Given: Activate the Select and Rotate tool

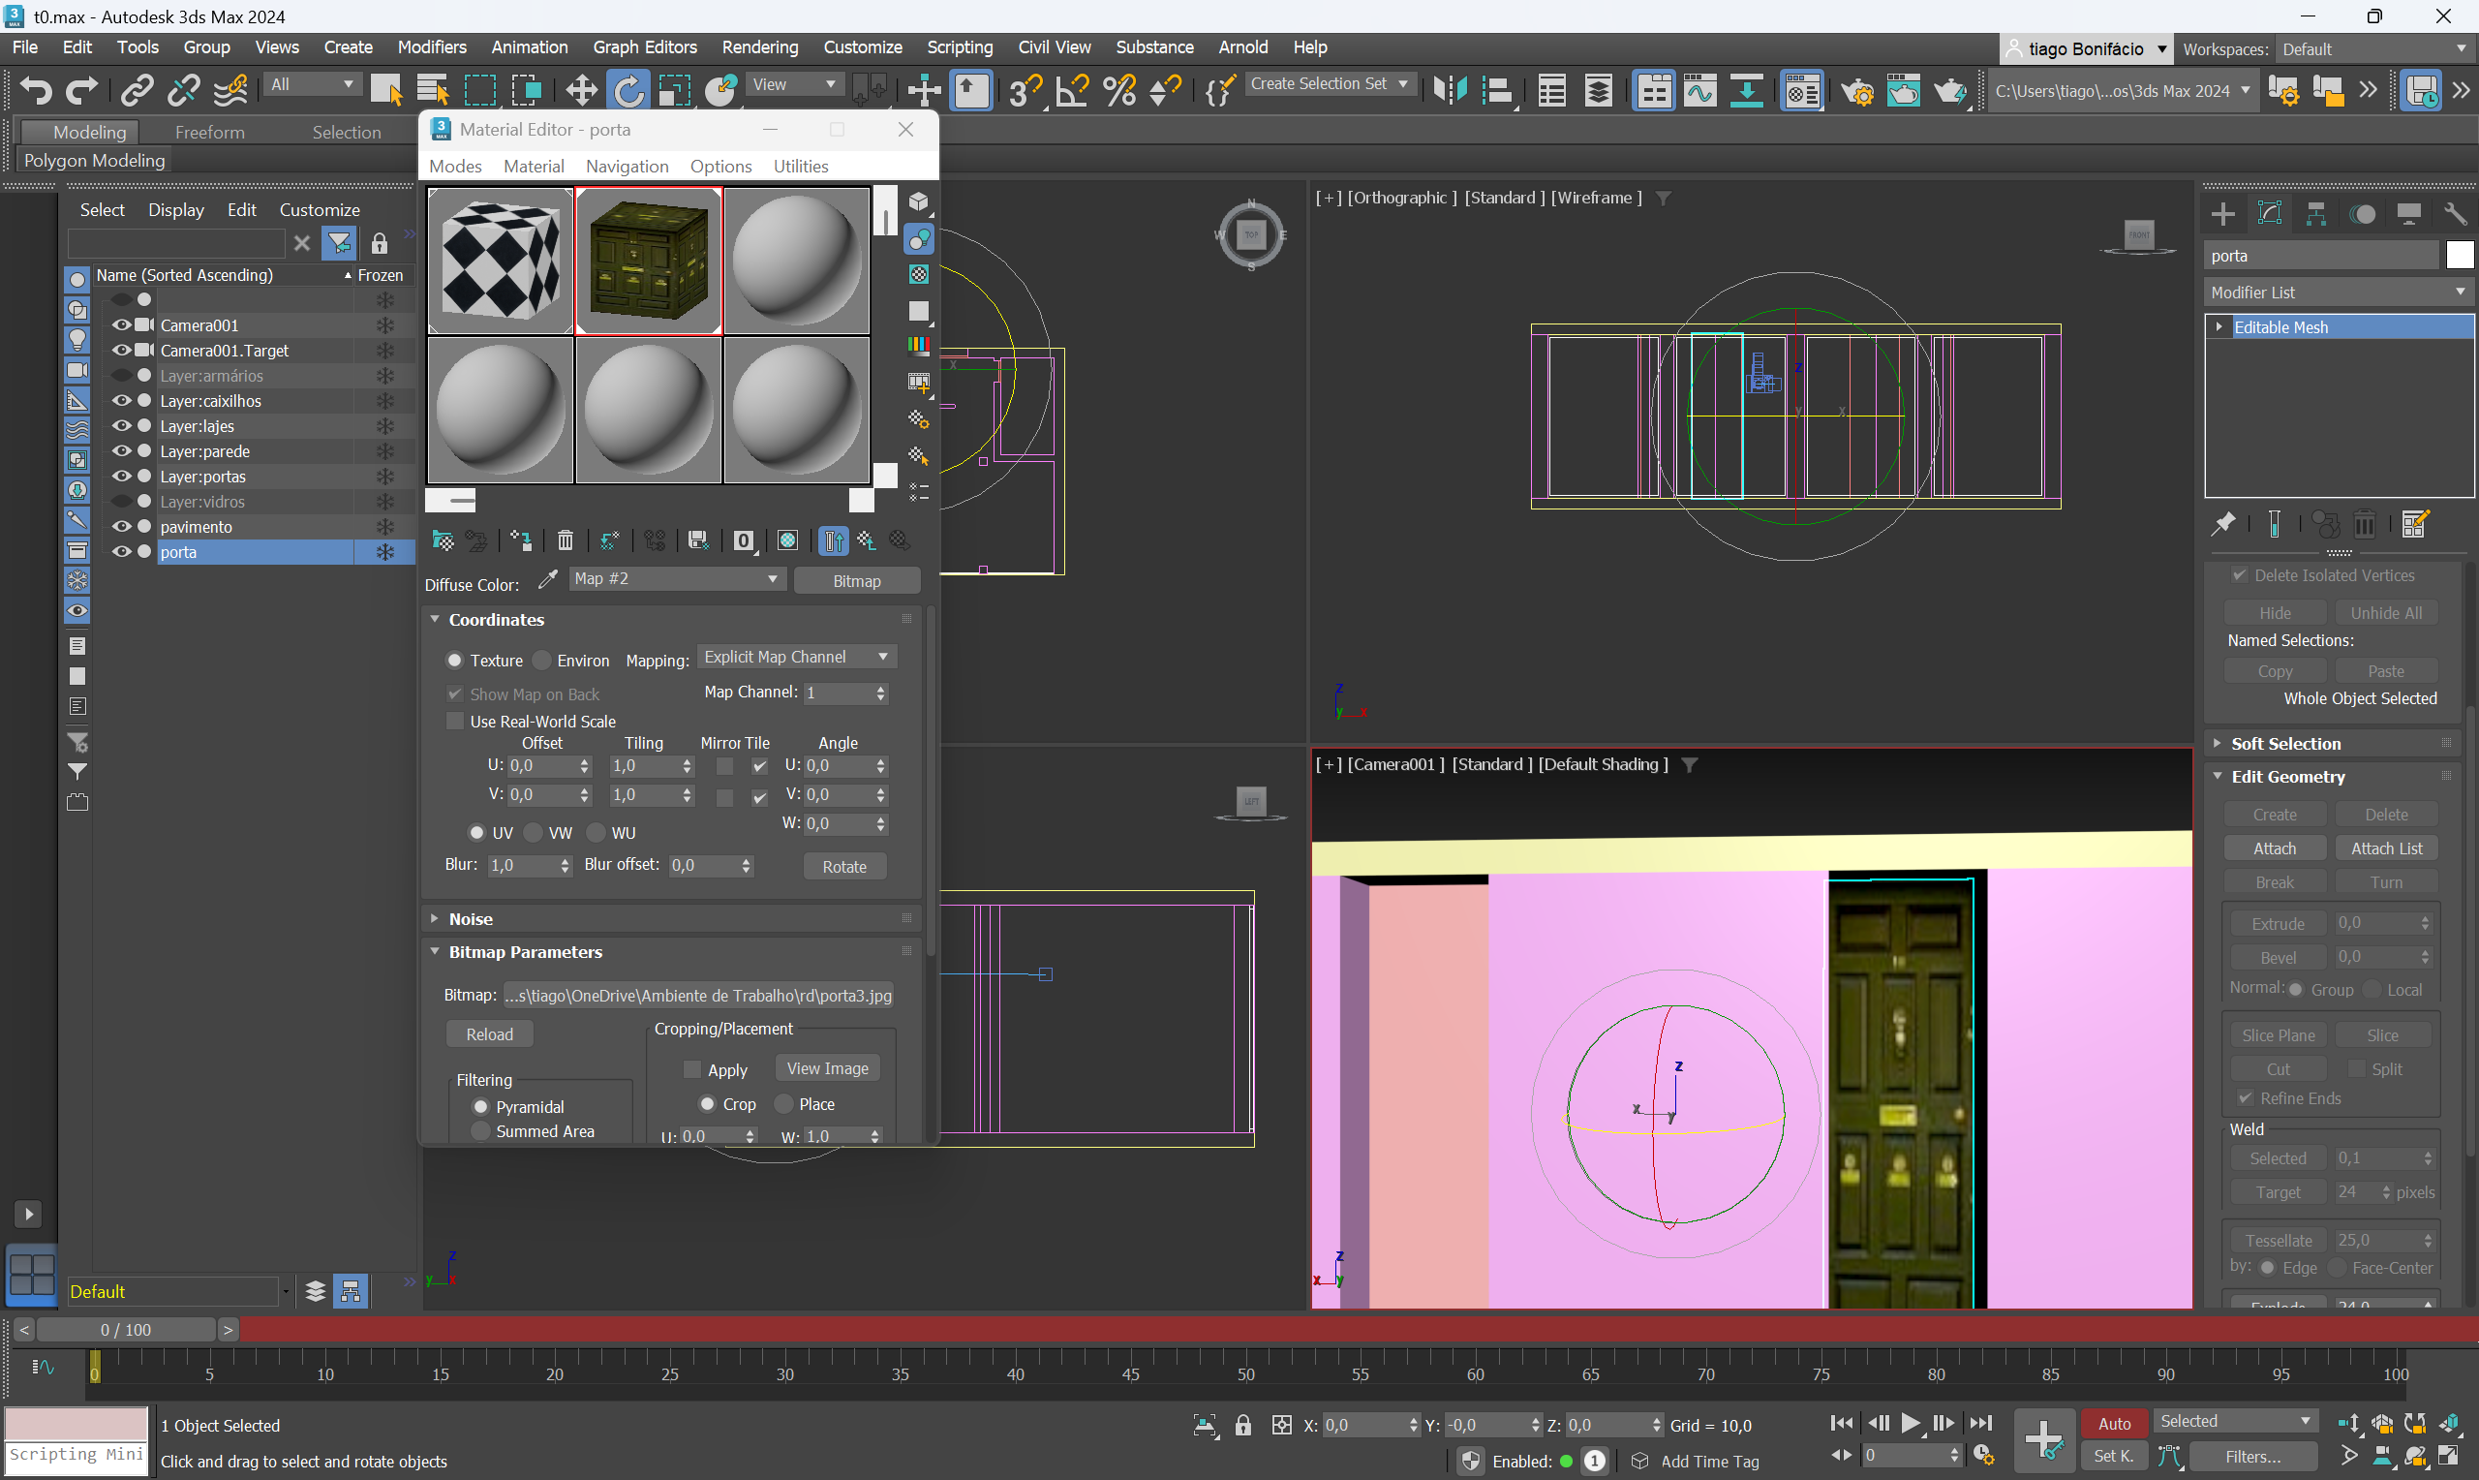Looking at the screenshot, I should (629, 91).
